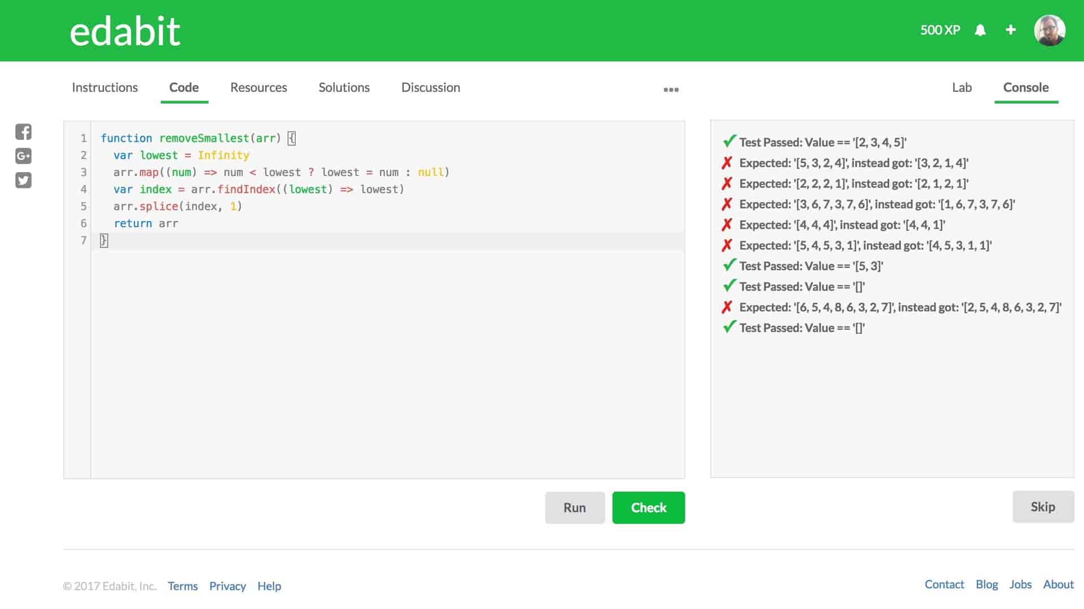The width and height of the screenshot is (1084, 609).
Task: View the Privacy policy
Action: pyautogui.click(x=227, y=586)
